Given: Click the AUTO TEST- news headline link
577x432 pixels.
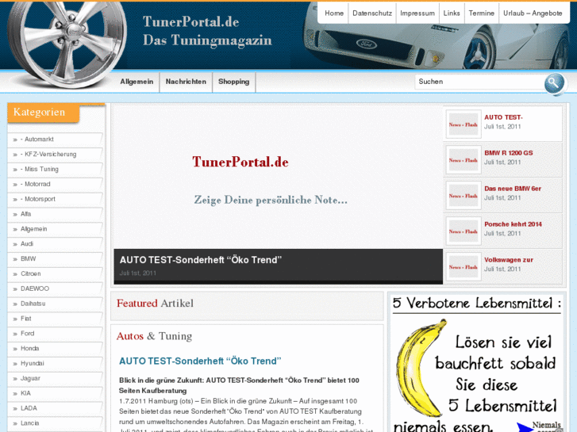Looking at the screenshot, I should (503, 117).
